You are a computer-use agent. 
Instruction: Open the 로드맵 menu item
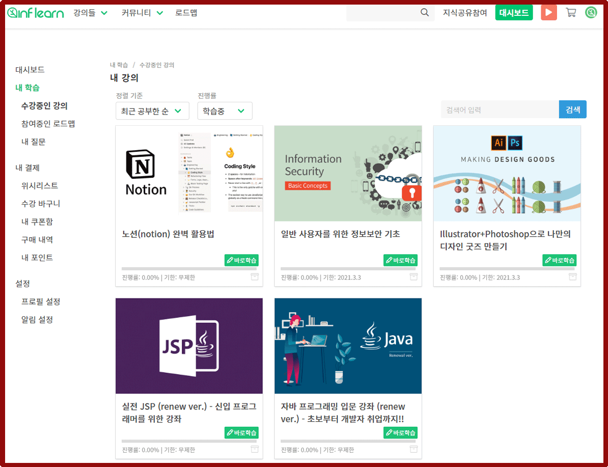pos(186,13)
